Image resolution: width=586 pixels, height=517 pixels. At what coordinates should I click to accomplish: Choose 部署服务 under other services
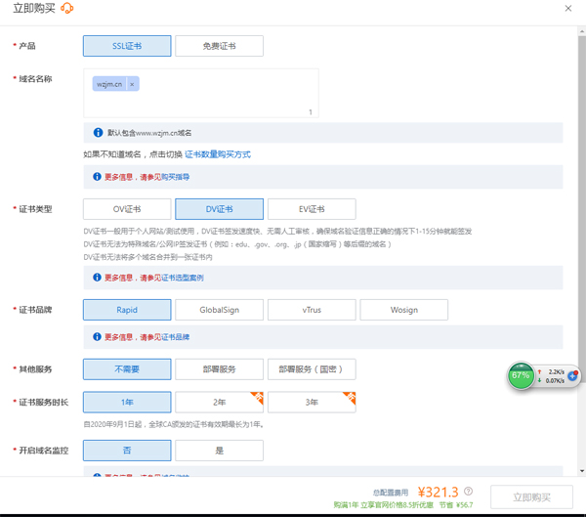219,369
